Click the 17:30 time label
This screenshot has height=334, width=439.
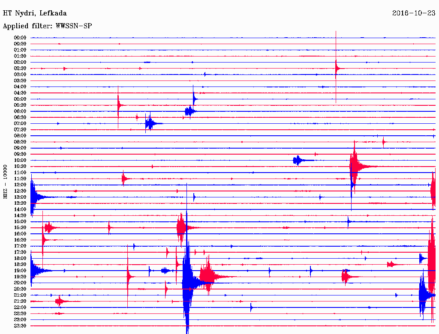pyautogui.click(x=20, y=252)
